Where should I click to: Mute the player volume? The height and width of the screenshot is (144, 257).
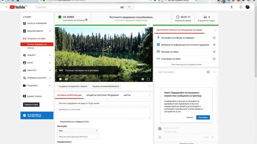[66, 79]
